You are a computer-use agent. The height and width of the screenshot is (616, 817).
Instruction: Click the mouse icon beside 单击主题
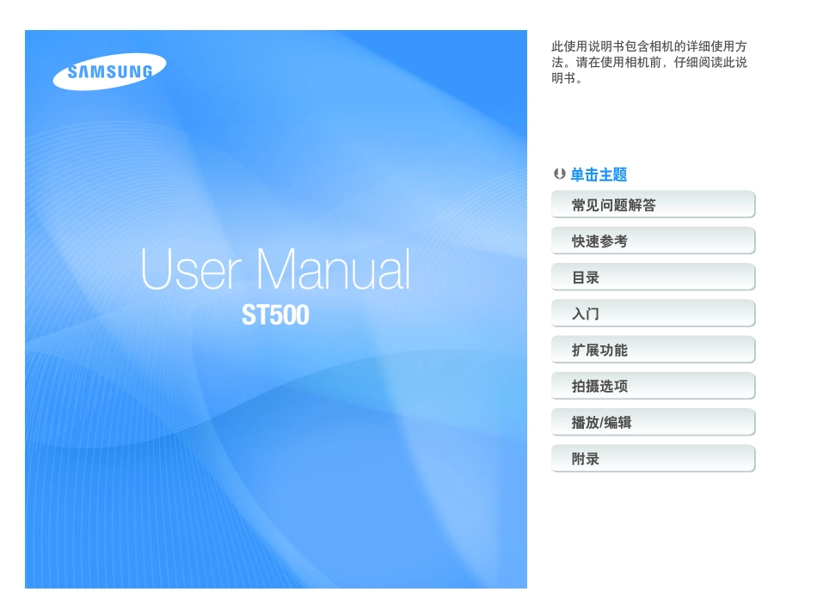(x=560, y=174)
